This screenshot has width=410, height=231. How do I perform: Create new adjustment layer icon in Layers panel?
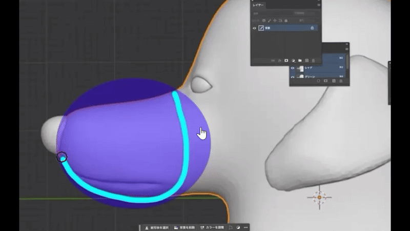point(293,60)
